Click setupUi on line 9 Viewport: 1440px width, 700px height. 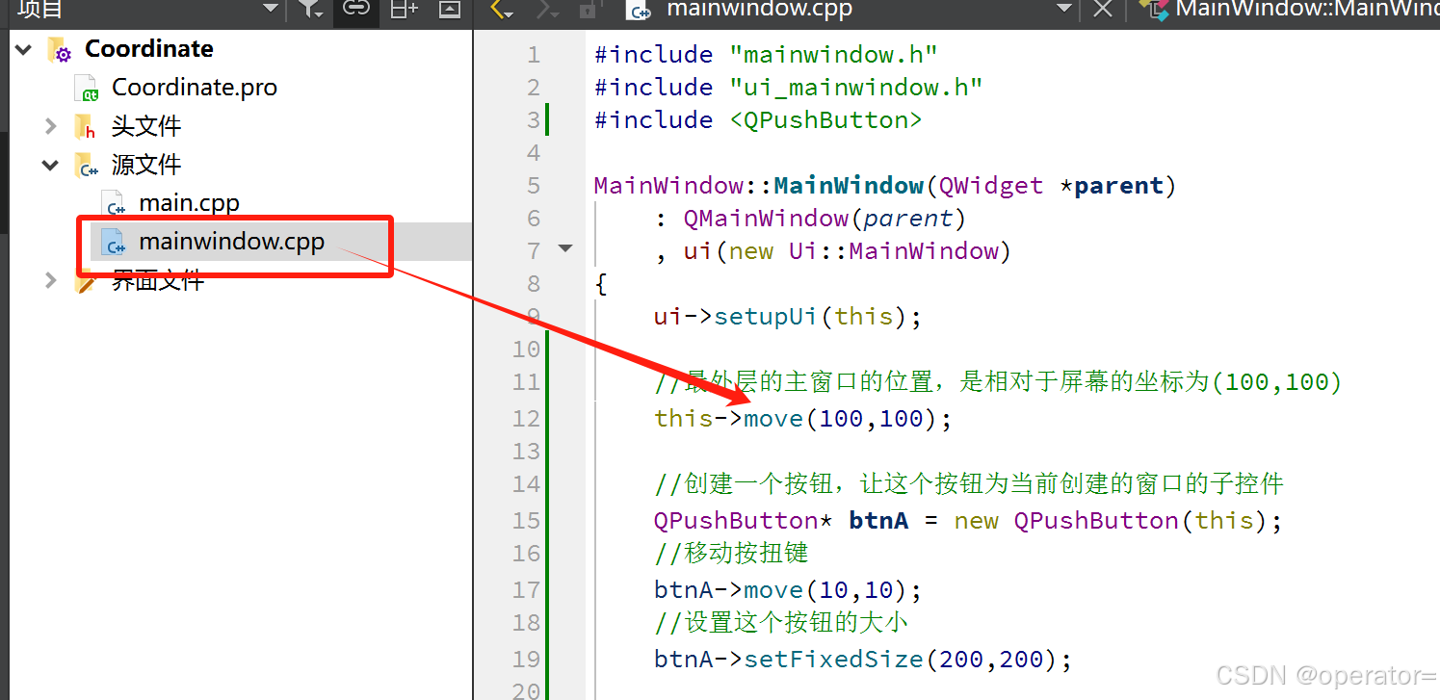point(765,317)
